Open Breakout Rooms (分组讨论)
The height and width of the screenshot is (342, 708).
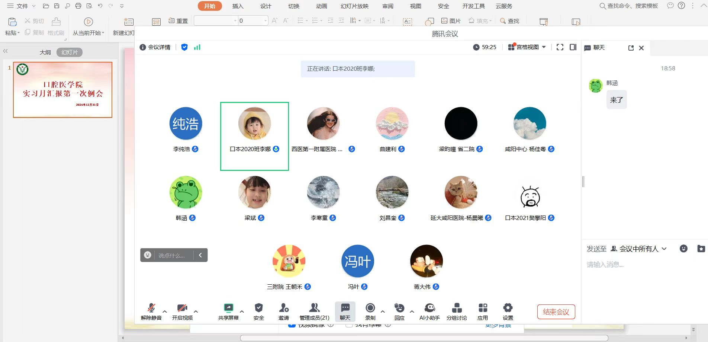coord(457,308)
